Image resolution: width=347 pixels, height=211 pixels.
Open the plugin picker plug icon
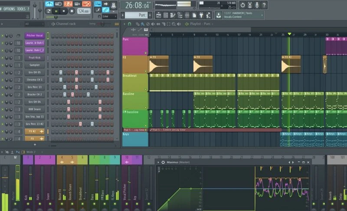pyautogui.click(x=201, y=15)
